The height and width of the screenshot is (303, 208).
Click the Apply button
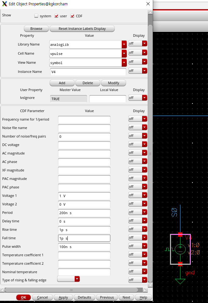63,297
